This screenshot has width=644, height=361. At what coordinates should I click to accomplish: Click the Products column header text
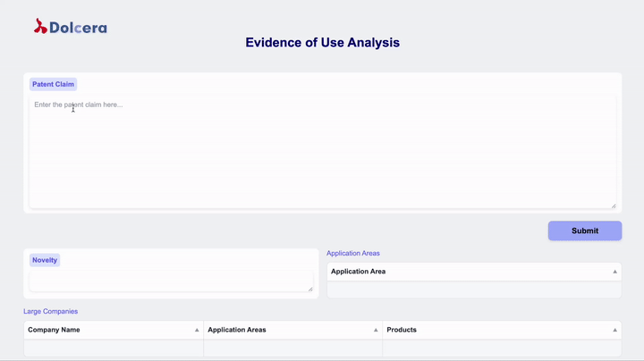(x=402, y=330)
